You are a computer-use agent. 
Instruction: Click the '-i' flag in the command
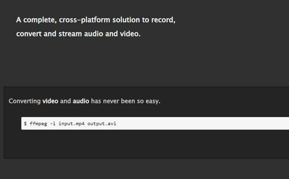(53, 123)
